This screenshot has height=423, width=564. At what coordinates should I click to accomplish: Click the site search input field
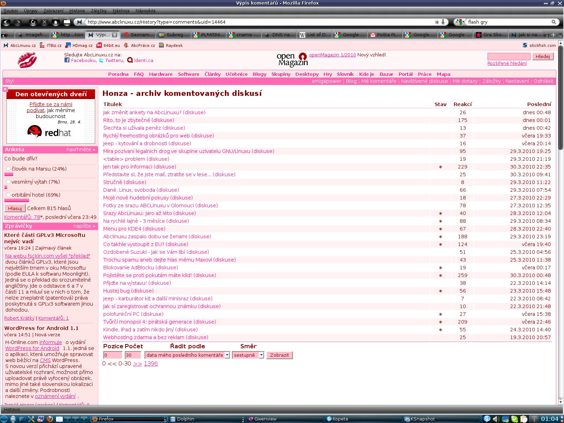pyautogui.click(x=509, y=56)
